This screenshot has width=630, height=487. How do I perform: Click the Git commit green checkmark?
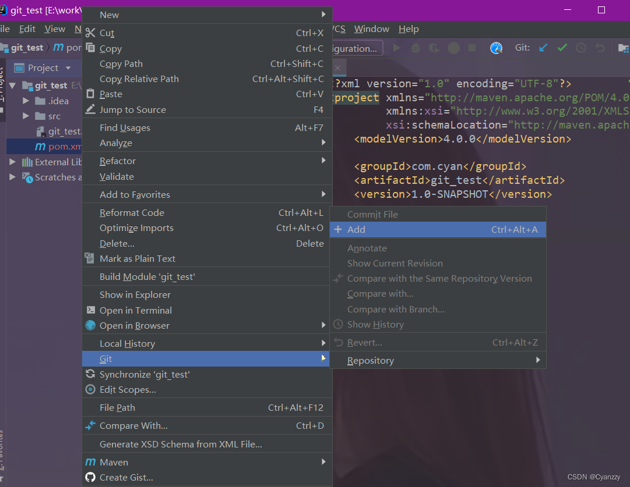[562, 48]
